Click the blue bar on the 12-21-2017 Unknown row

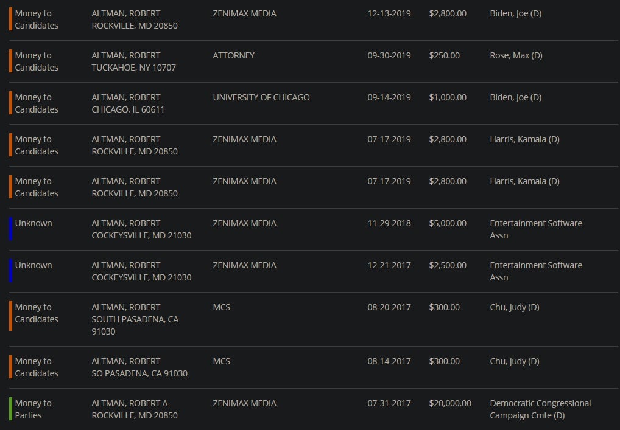pyautogui.click(x=10, y=271)
